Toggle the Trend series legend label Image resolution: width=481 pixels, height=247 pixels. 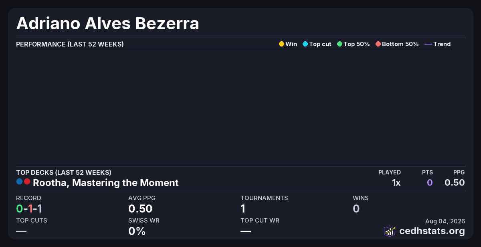coord(442,44)
